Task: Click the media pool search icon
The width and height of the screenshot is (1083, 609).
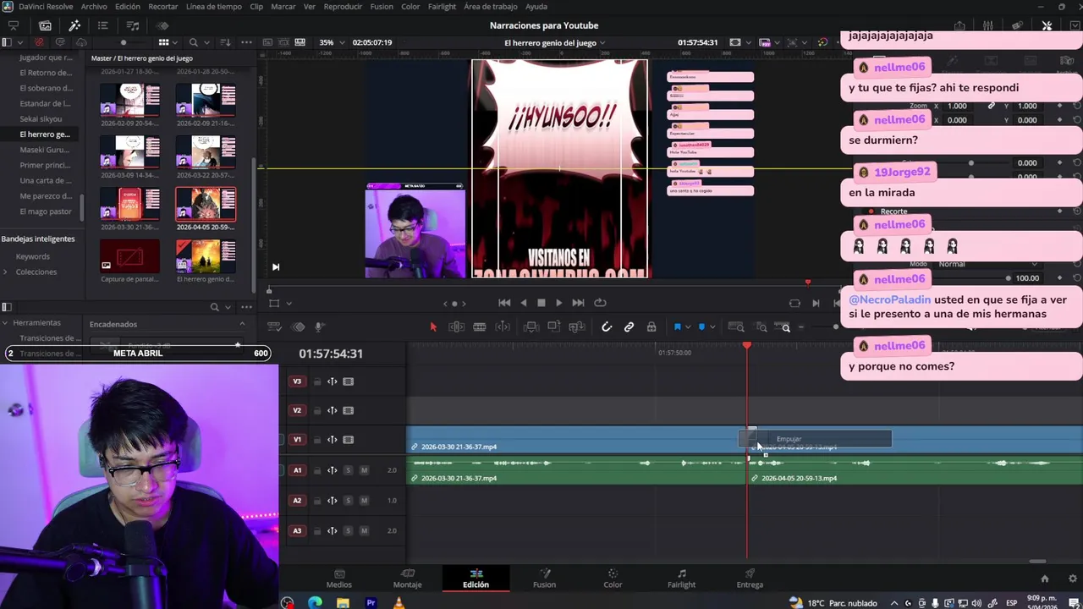Action: coord(194,42)
